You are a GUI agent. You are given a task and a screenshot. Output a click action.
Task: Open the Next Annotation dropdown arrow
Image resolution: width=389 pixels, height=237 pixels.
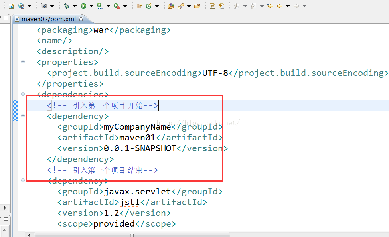245,6
